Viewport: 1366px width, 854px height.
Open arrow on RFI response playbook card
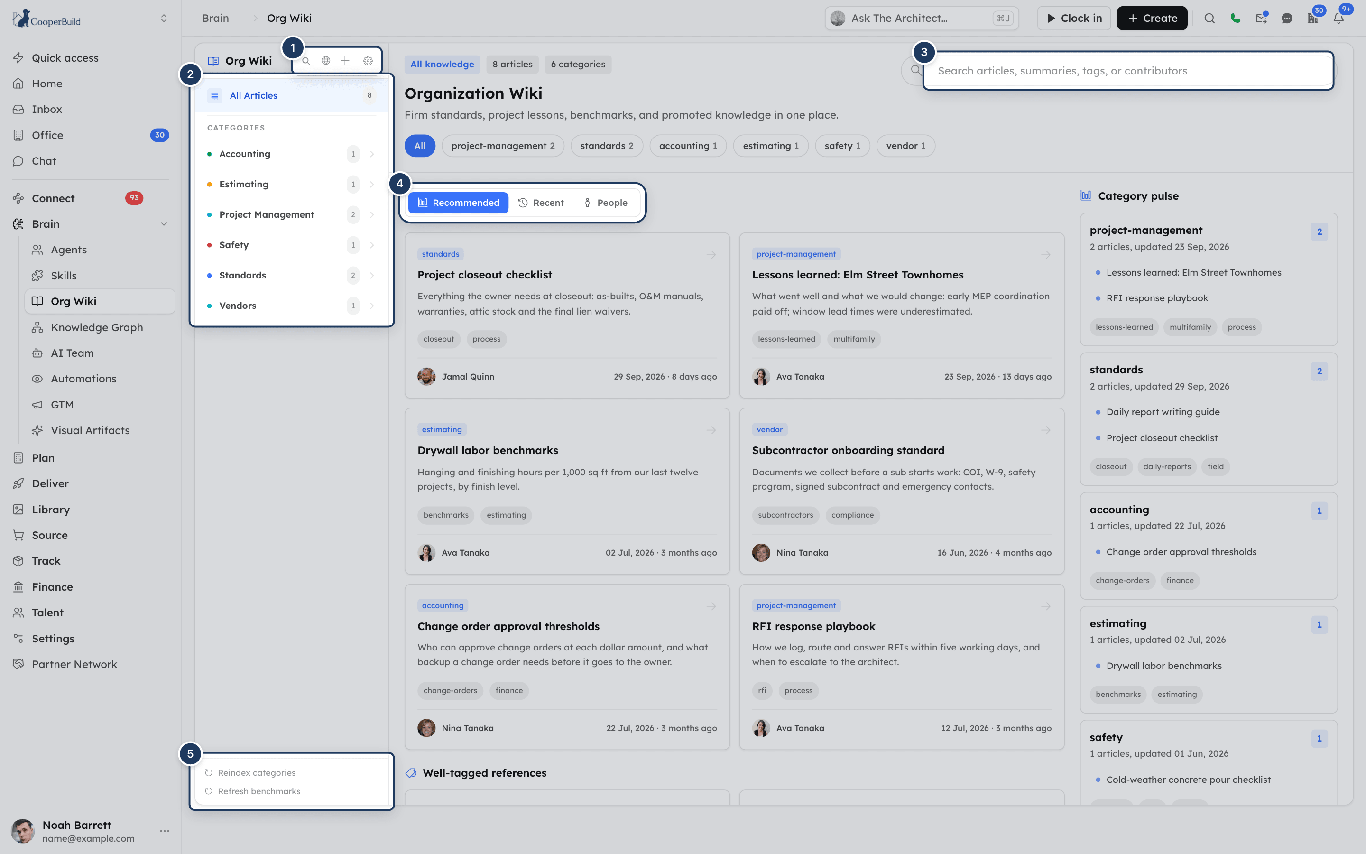1045,606
